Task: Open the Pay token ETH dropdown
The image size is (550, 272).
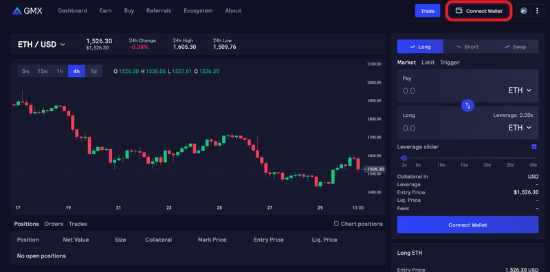Action: click(x=520, y=91)
